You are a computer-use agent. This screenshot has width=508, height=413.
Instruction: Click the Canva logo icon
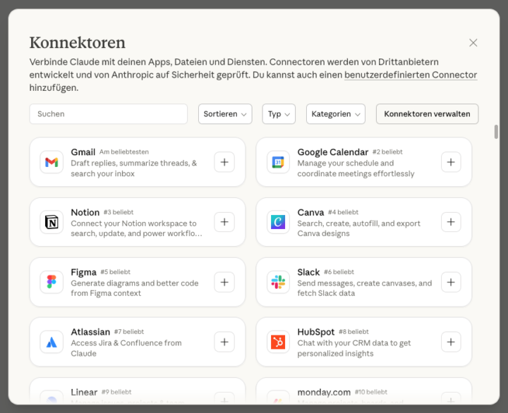(x=278, y=222)
